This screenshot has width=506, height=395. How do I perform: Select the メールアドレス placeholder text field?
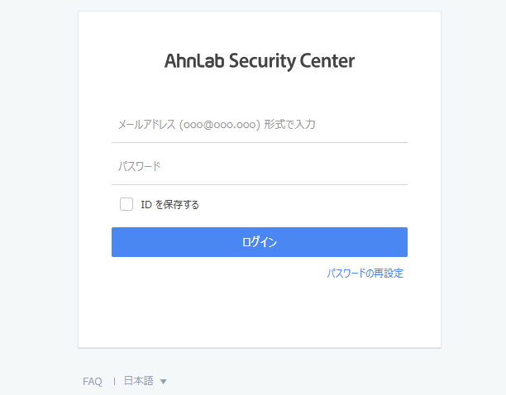point(260,125)
